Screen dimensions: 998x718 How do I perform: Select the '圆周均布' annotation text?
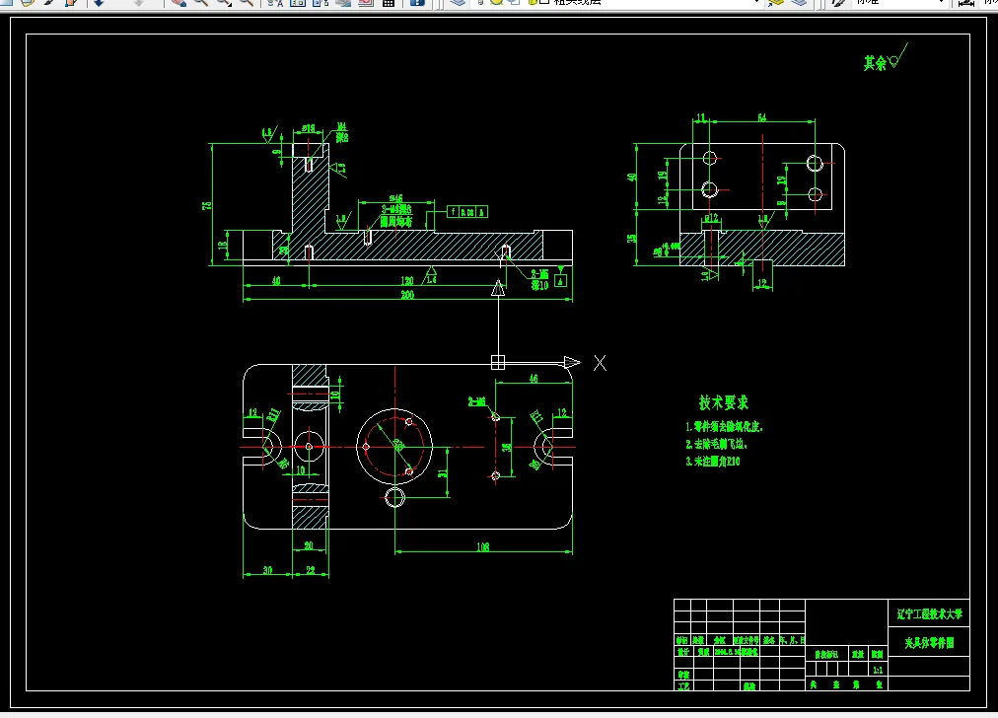click(x=395, y=222)
